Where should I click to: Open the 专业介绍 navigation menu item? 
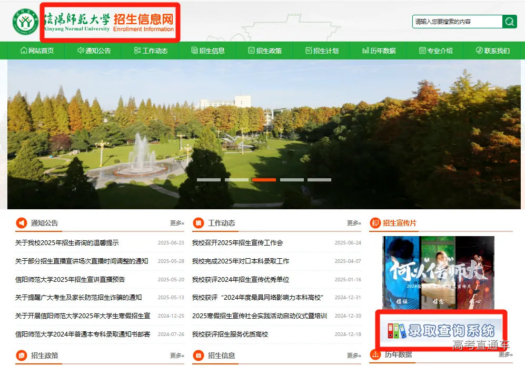(x=437, y=50)
